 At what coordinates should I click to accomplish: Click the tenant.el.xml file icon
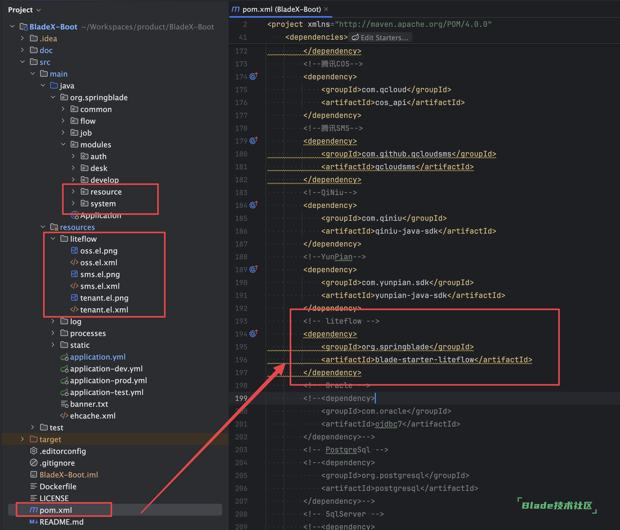[74, 309]
